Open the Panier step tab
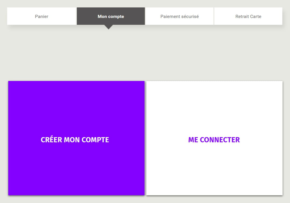 click(x=42, y=16)
